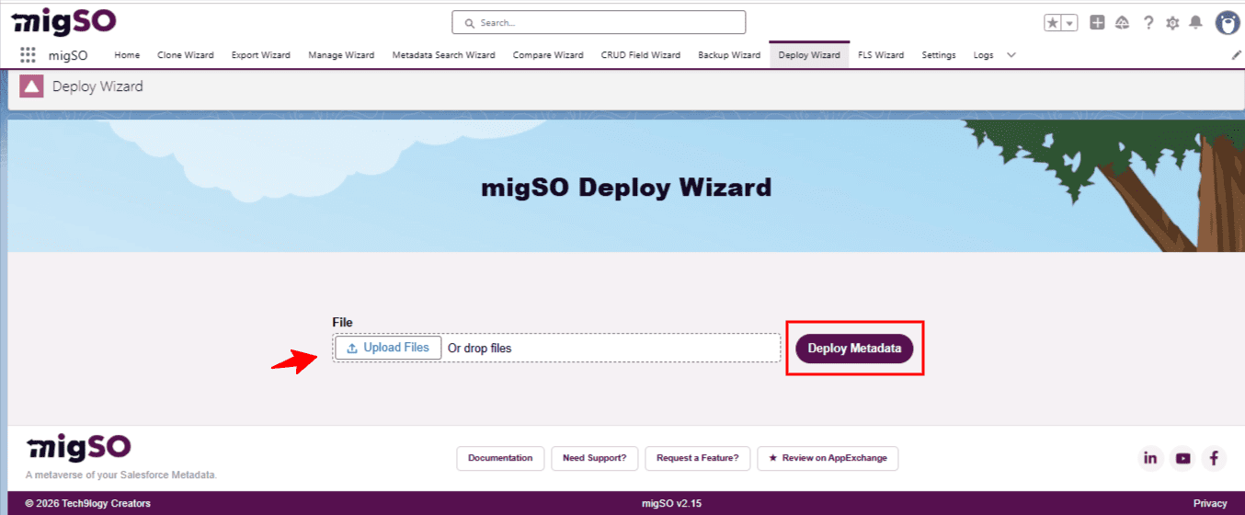Open the favorites list dropdown arrow
This screenshot has height=515, width=1245.
pos(1069,23)
